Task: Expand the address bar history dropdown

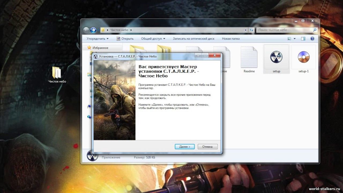Action: point(246,30)
